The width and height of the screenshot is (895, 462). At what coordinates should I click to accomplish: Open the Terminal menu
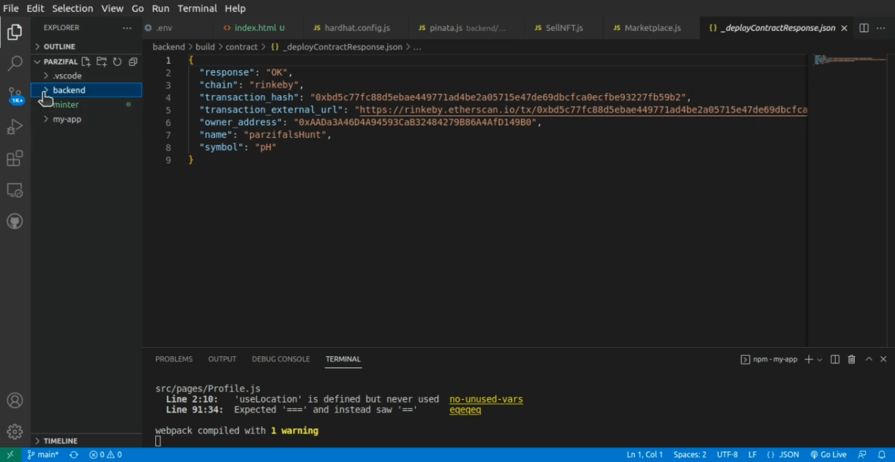click(197, 8)
